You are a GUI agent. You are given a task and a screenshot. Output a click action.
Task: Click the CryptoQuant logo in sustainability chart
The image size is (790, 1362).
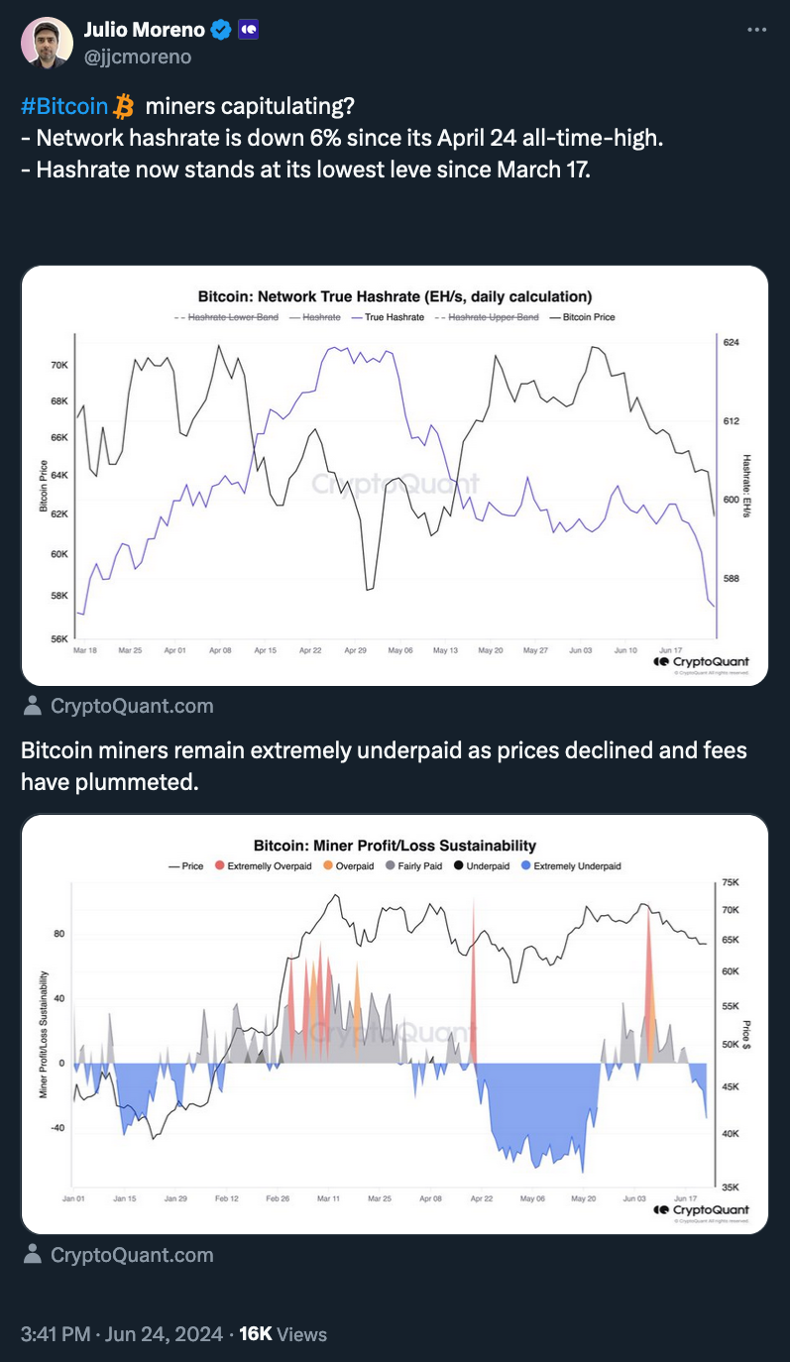pyautogui.click(x=701, y=1210)
